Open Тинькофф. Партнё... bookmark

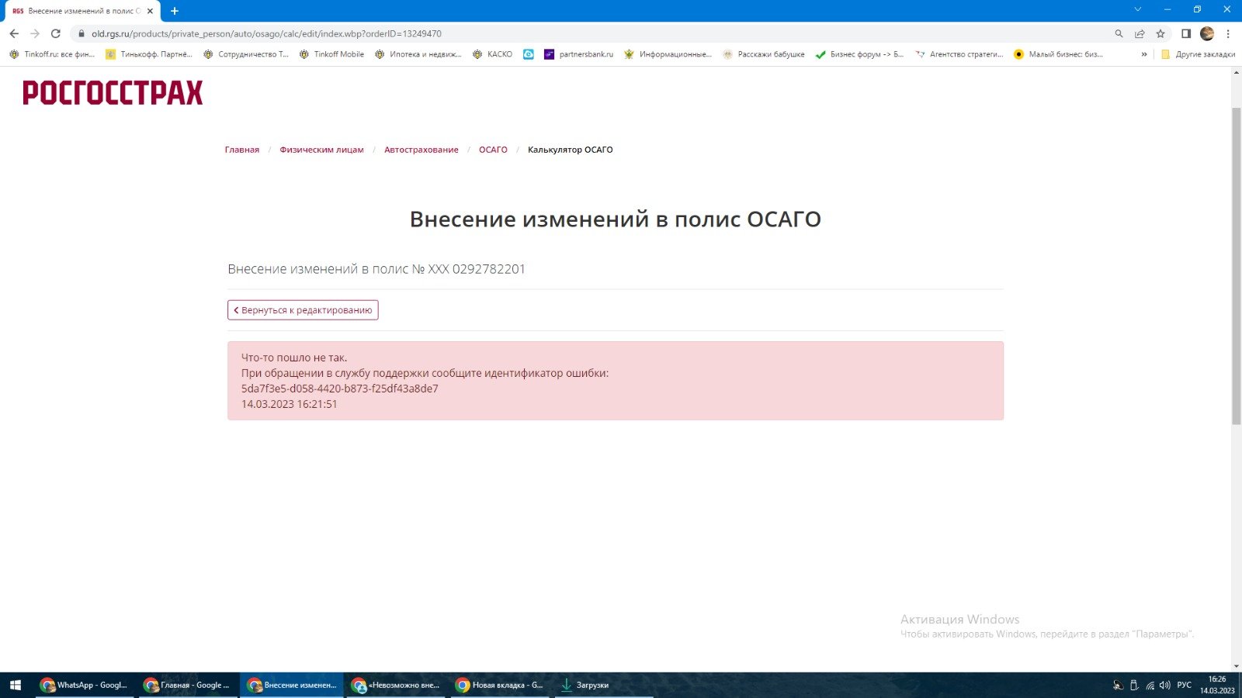point(149,54)
